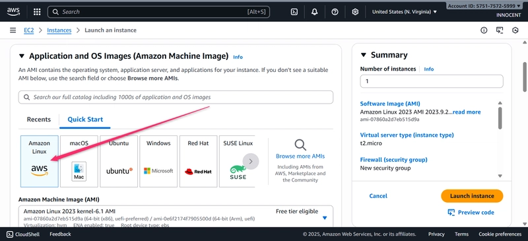Screen dimensions: 528x241
Task: Go to Instances breadcrumb link
Action: [x=59, y=30]
